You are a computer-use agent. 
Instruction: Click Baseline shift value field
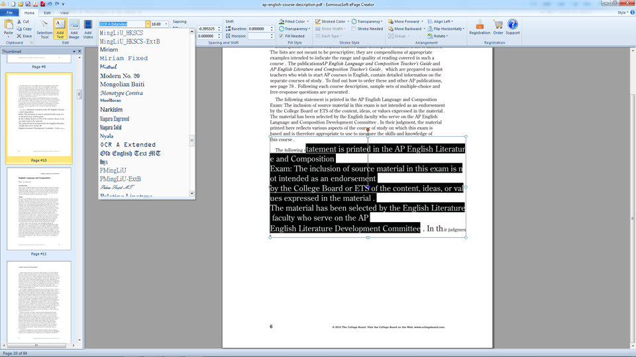click(259, 28)
